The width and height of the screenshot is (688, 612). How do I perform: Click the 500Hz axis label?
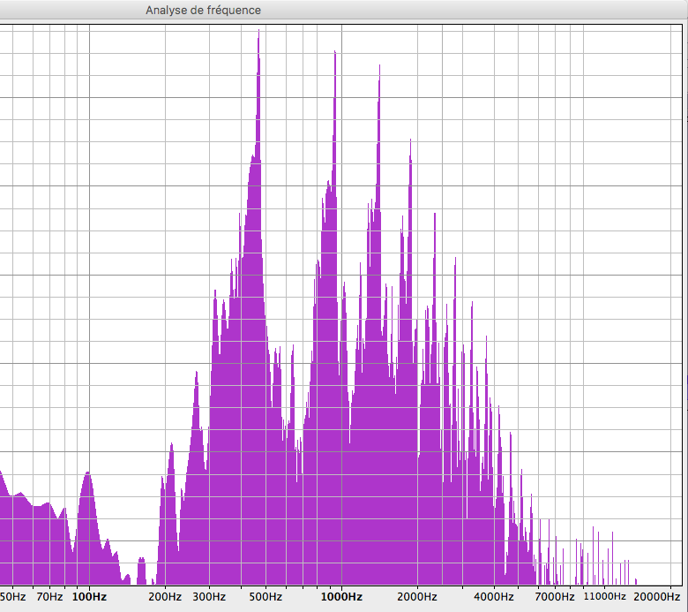[265, 597]
